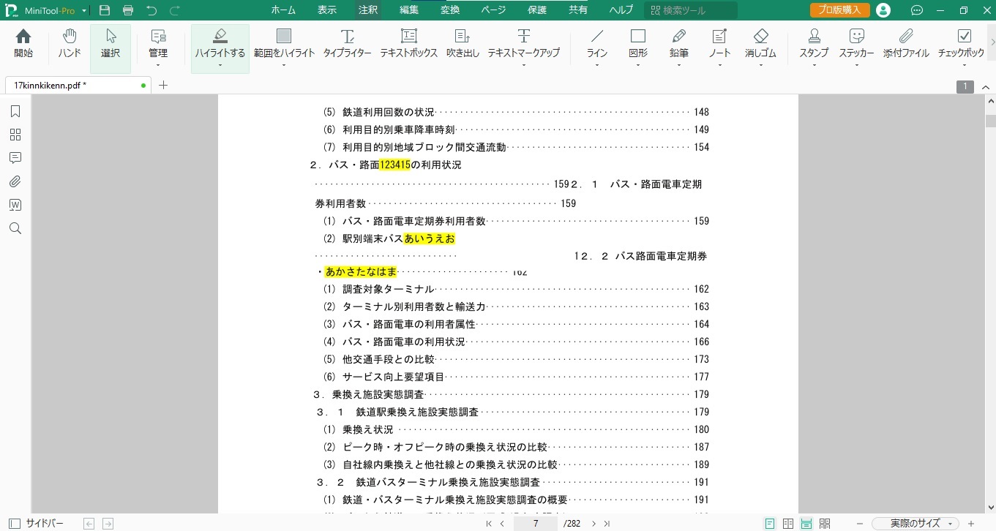Open the Bookmark panel in sidebar
Image resolution: width=996 pixels, height=531 pixels.
pos(15,111)
